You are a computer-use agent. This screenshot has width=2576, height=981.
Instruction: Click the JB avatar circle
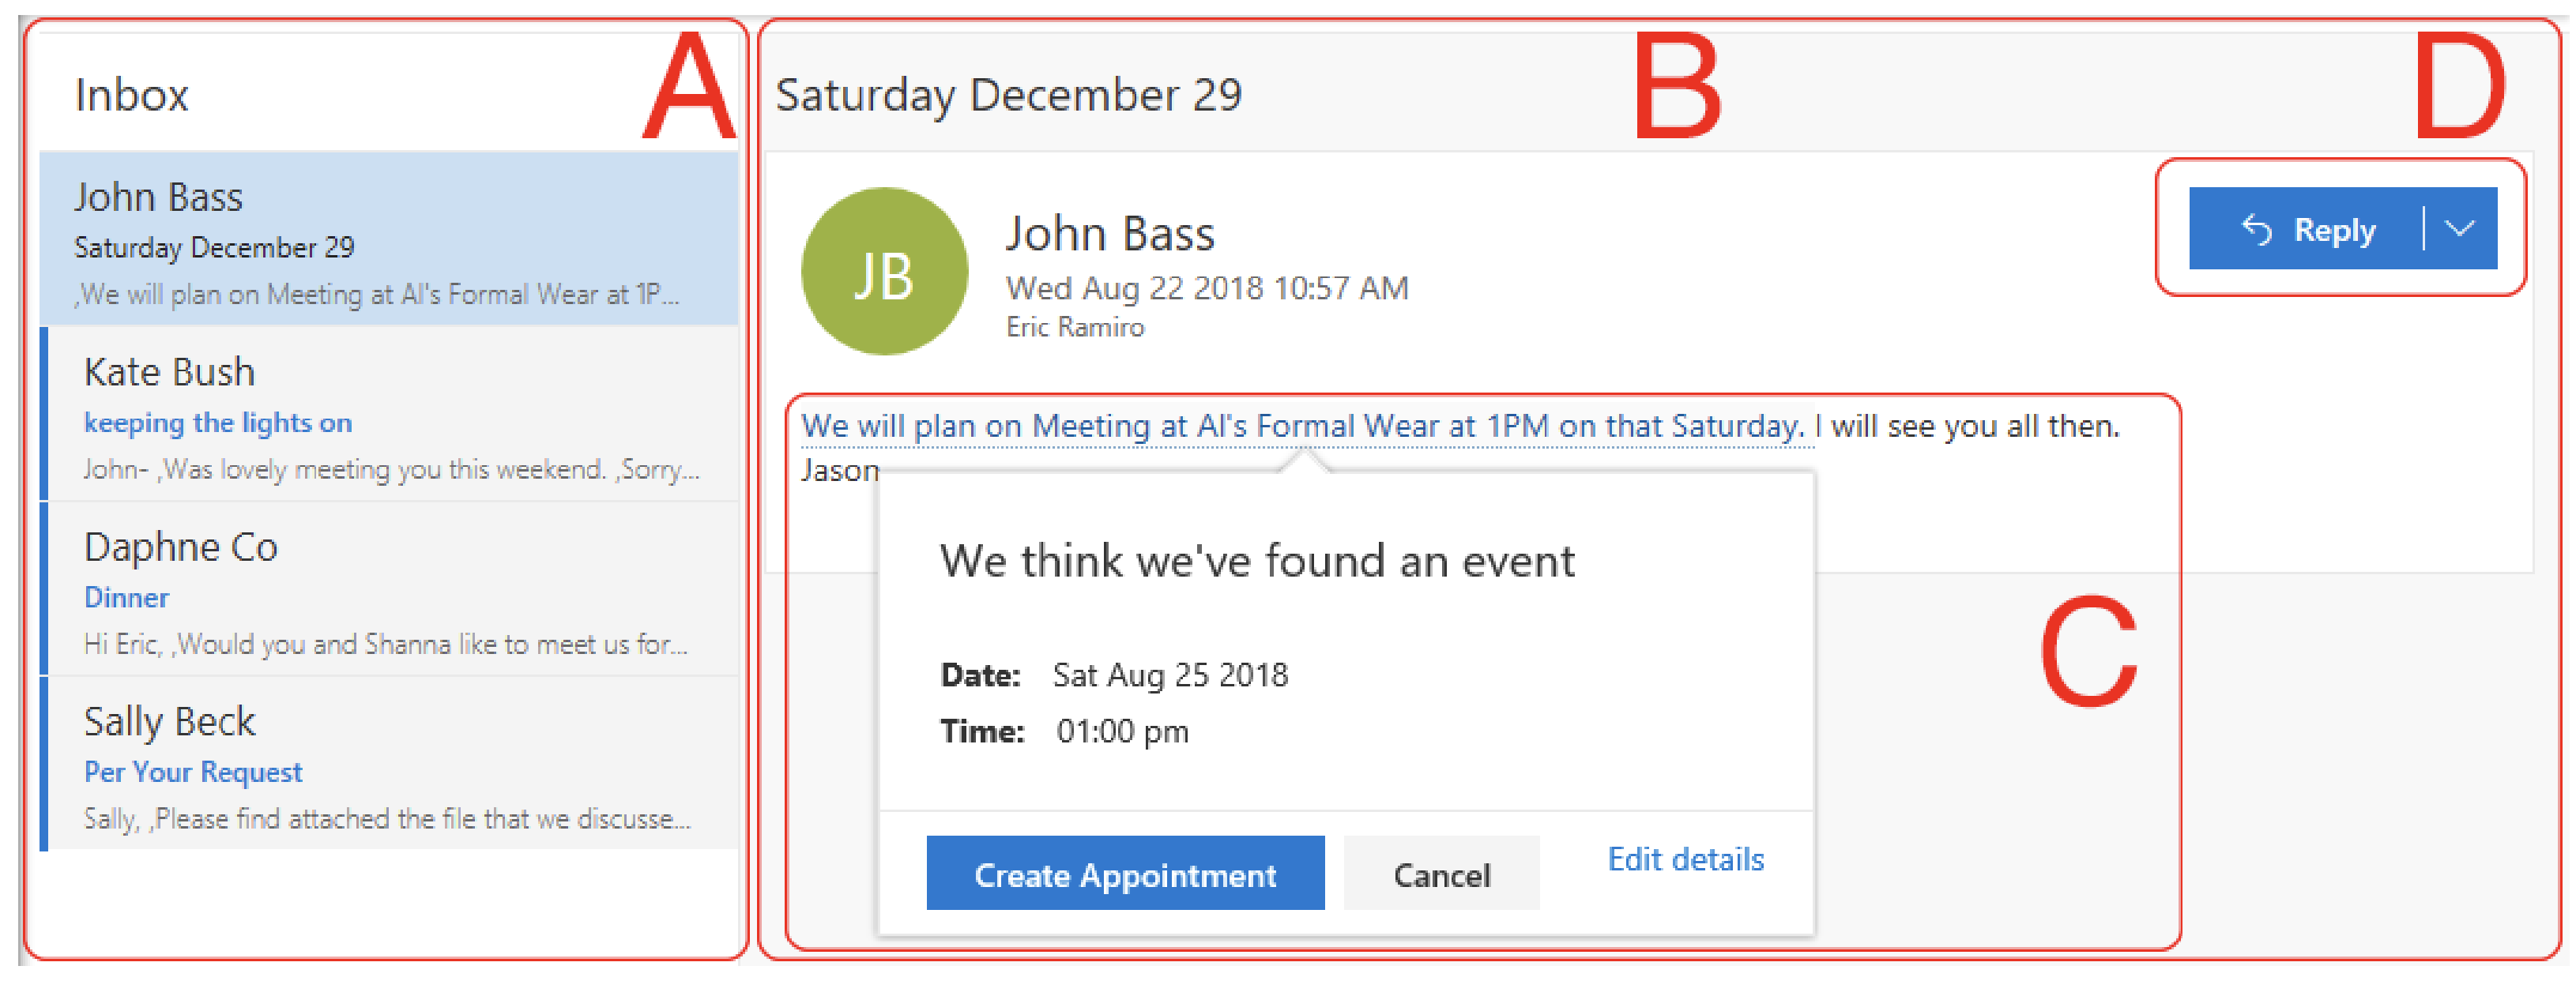point(884,271)
